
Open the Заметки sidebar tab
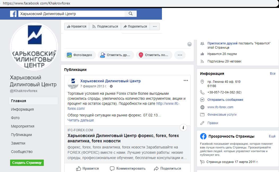[18, 143]
